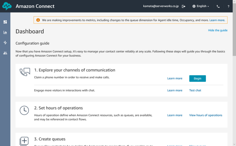Screen dimensions: 236x146
Task: Click heading 1. Explore your channels of communication
Action: (x=75, y=70)
